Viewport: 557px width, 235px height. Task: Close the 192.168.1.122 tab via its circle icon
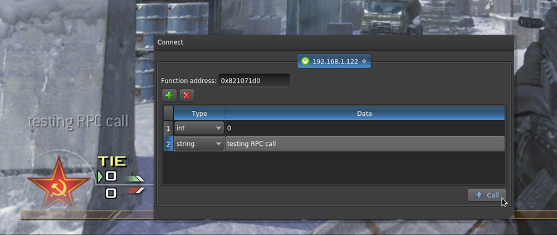364,61
